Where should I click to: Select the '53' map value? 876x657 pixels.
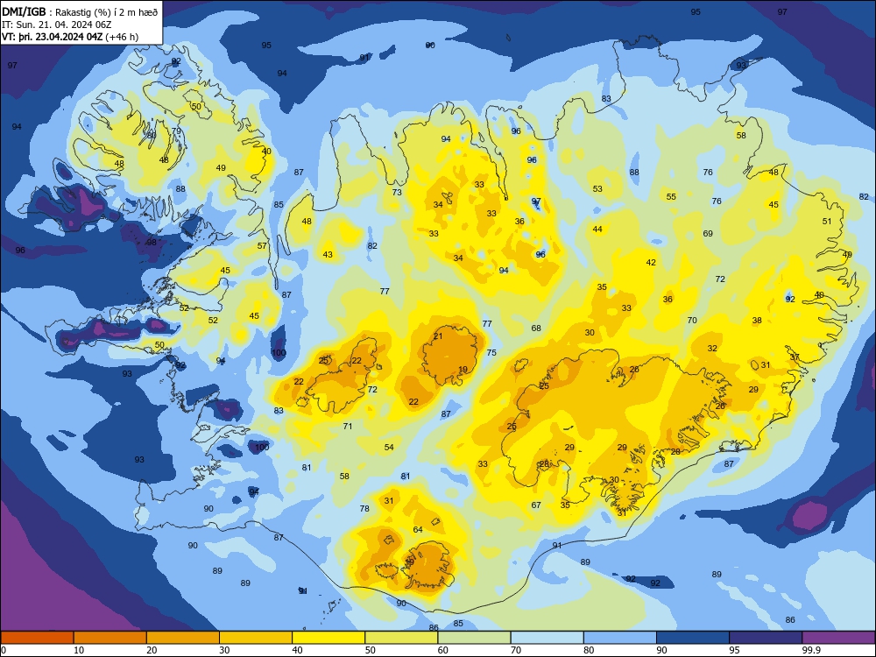pos(597,189)
